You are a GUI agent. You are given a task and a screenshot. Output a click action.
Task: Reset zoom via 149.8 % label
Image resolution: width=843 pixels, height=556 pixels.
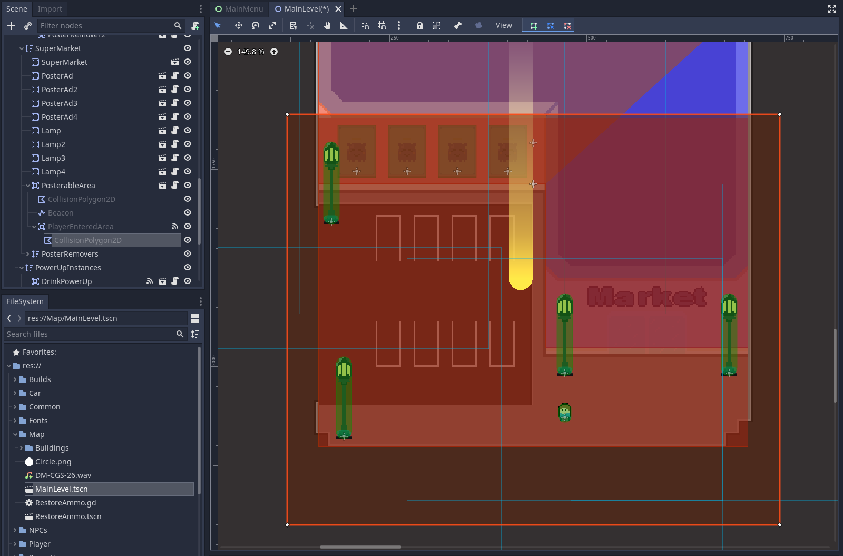[251, 52]
